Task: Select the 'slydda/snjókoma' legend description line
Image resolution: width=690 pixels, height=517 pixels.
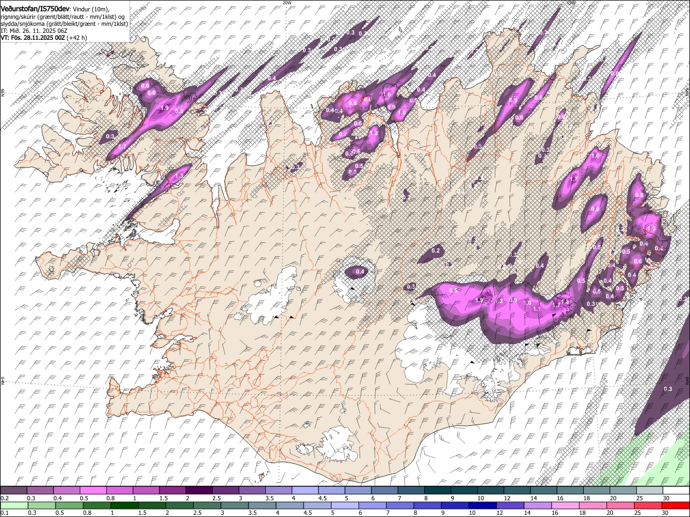Action: point(64,24)
